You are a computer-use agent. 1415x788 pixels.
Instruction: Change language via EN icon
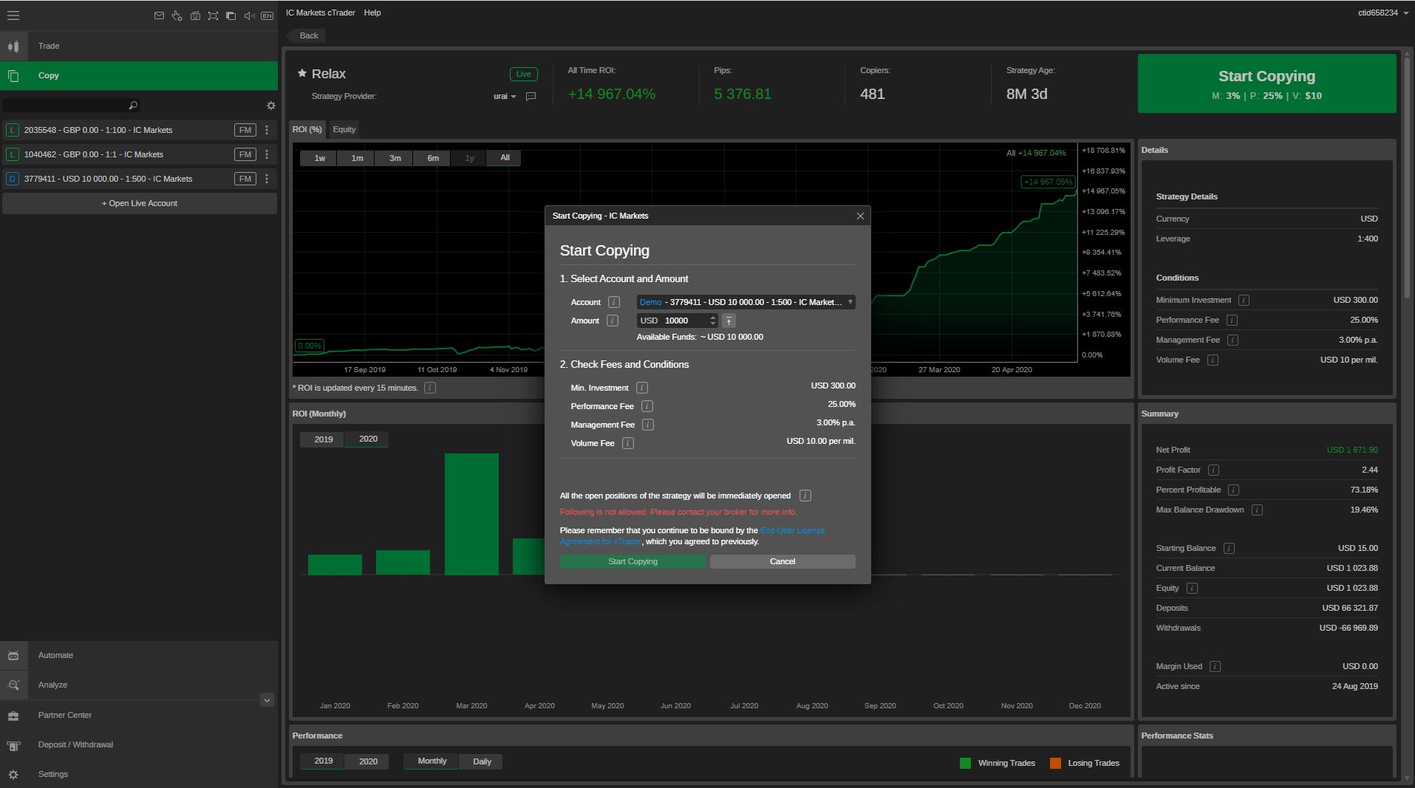click(x=267, y=16)
